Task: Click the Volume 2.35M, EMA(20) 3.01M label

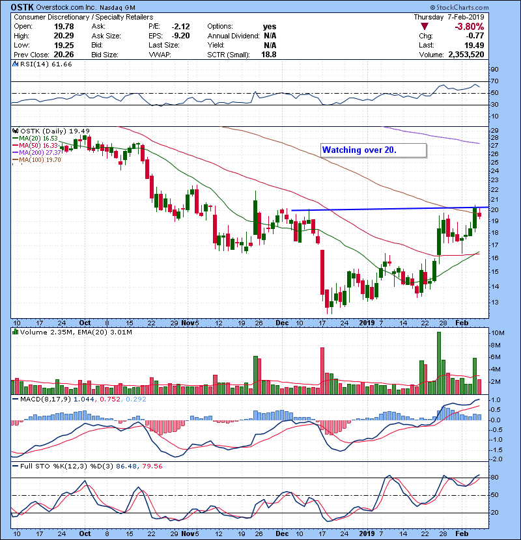Action: click(x=76, y=332)
